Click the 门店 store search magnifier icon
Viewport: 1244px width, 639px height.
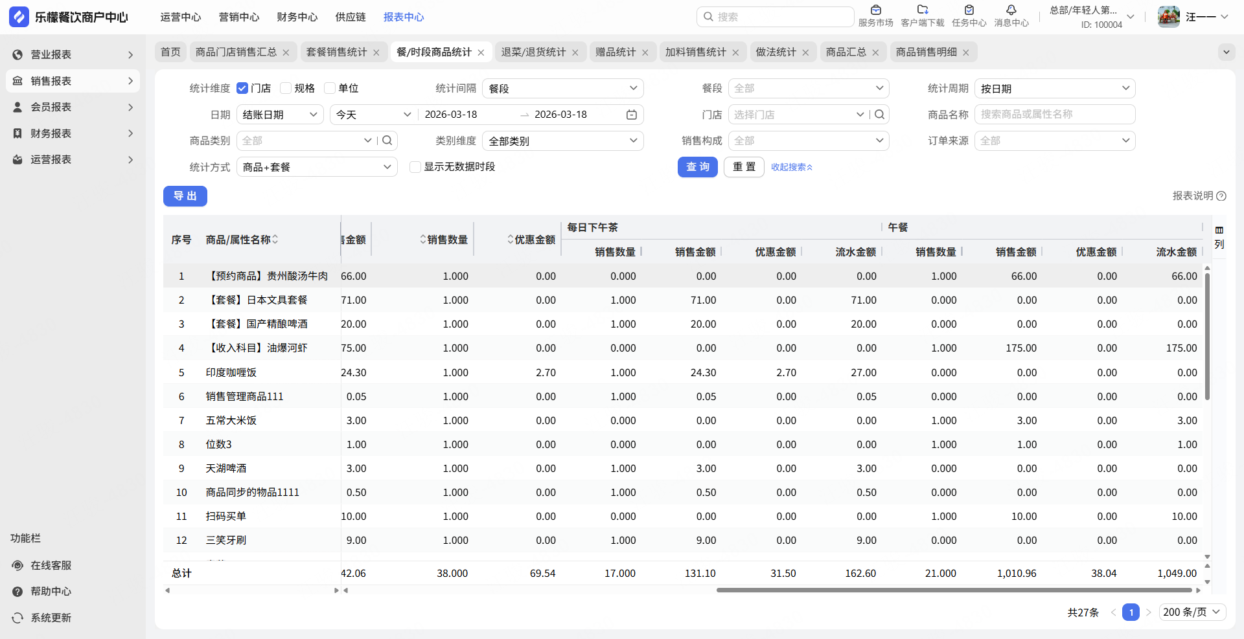(879, 115)
